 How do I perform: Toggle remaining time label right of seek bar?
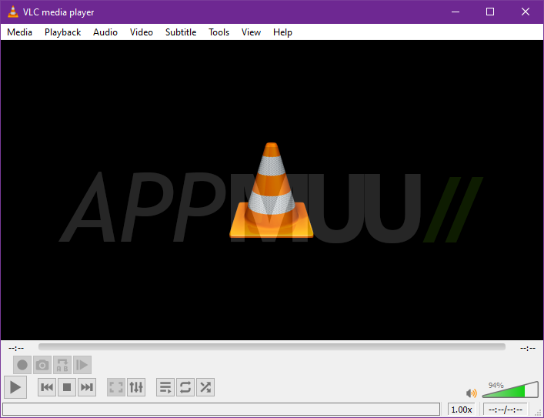[528, 348]
